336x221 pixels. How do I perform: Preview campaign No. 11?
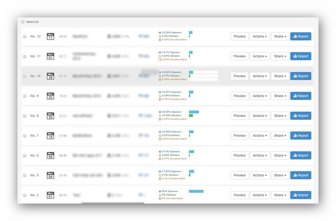(240, 56)
